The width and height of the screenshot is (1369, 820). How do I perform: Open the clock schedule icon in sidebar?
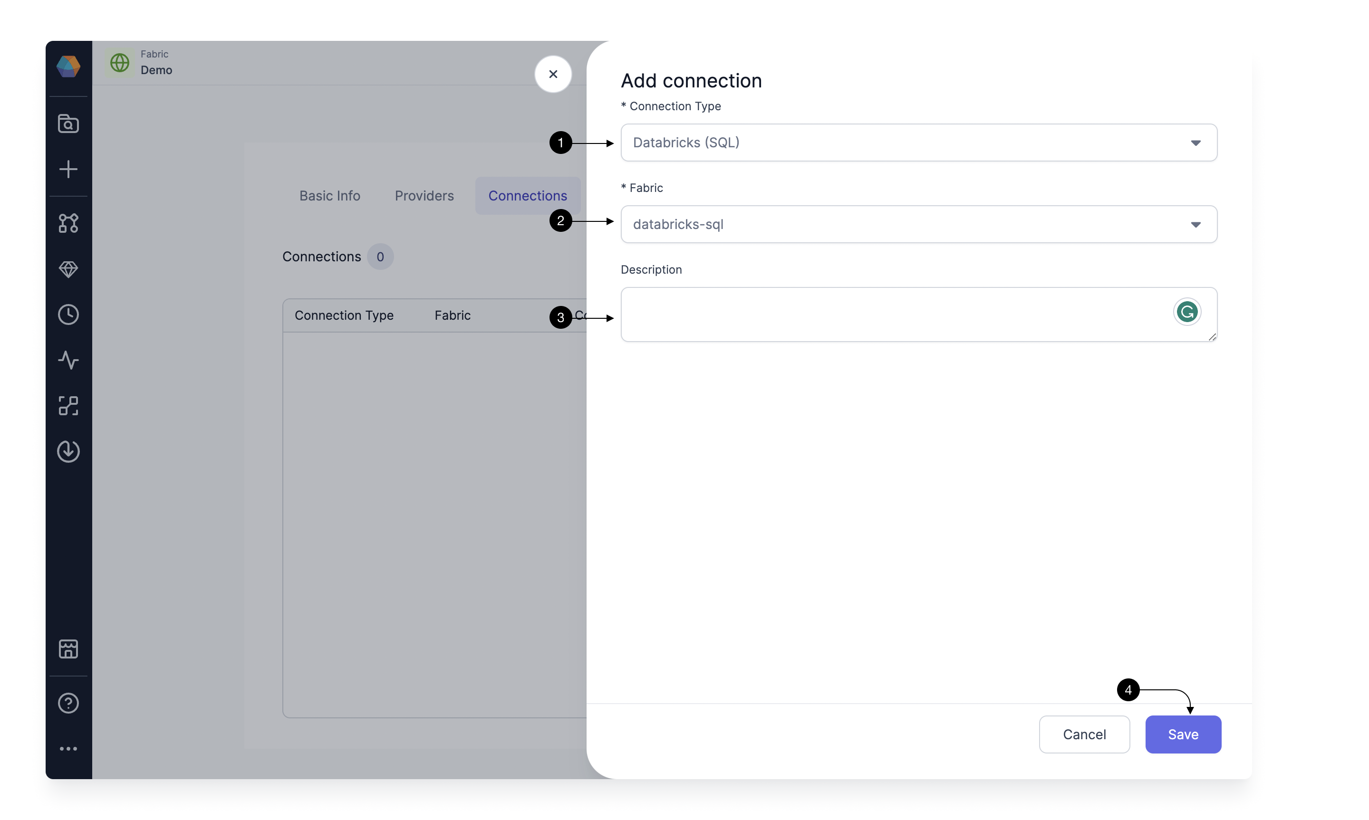coord(68,315)
